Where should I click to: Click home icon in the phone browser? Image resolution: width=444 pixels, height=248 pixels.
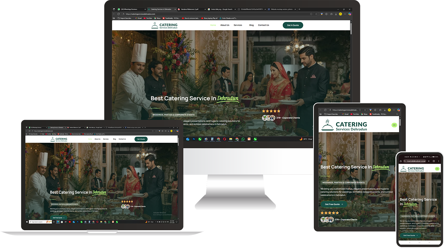401,161
